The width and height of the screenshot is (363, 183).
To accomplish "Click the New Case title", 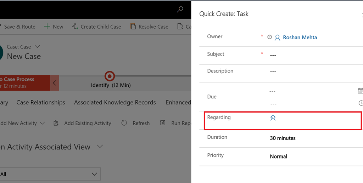I will (x=24, y=56).
